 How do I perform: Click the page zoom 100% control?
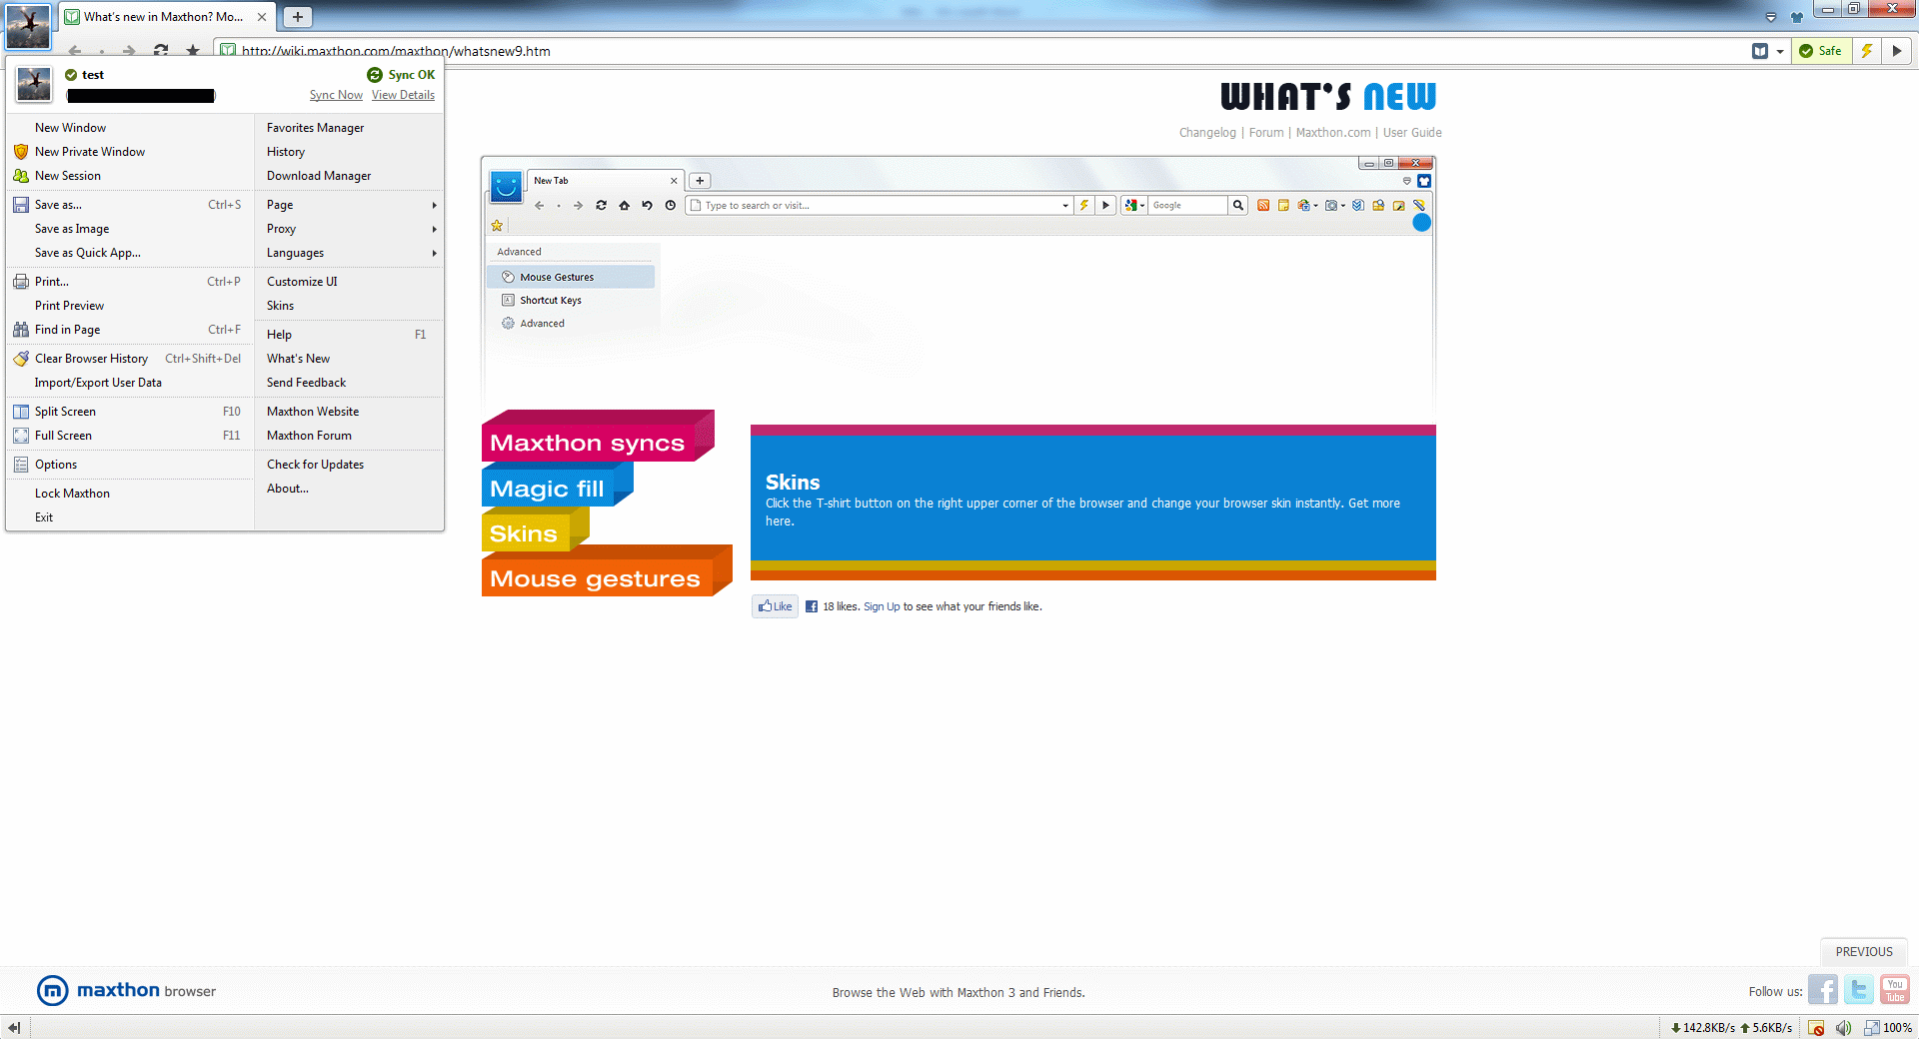[x=1888, y=1027]
